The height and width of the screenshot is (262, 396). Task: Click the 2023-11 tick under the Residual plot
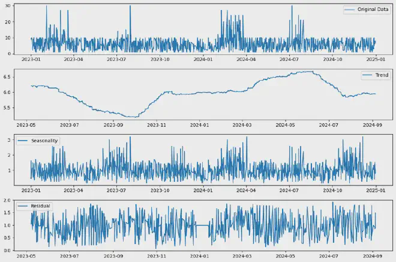tap(157, 255)
